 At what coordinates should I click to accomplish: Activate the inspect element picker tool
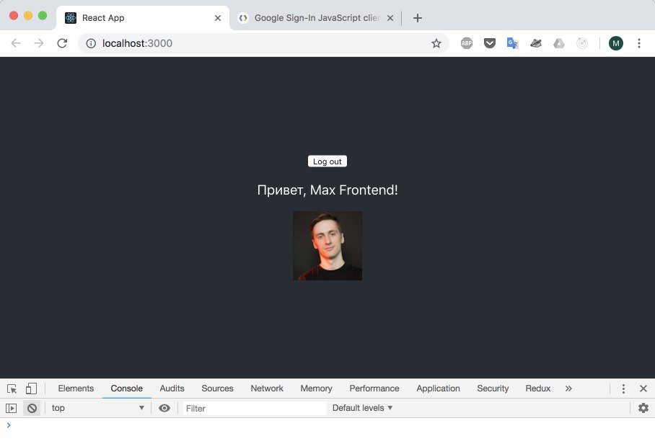(x=12, y=388)
